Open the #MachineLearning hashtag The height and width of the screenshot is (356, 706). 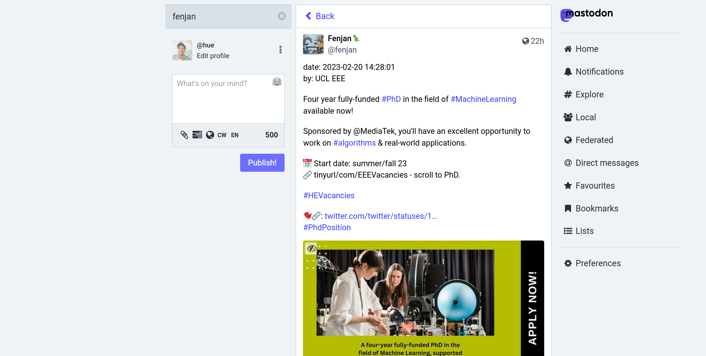[x=484, y=99]
